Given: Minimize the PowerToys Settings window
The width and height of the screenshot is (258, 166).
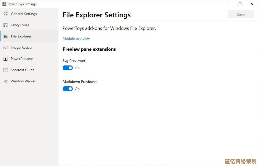Looking at the screenshot, I should [x=228, y=4].
